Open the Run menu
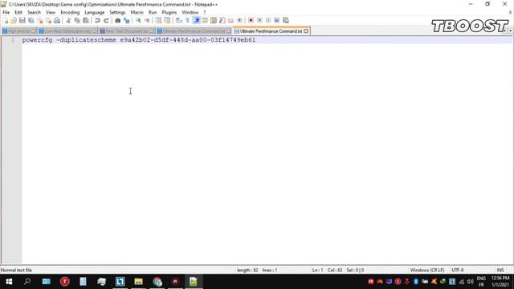The height and width of the screenshot is (289, 514). (x=153, y=12)
